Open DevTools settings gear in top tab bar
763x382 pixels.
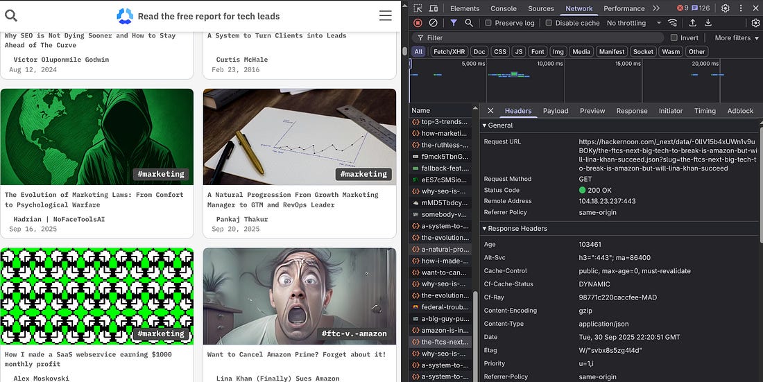725,8
